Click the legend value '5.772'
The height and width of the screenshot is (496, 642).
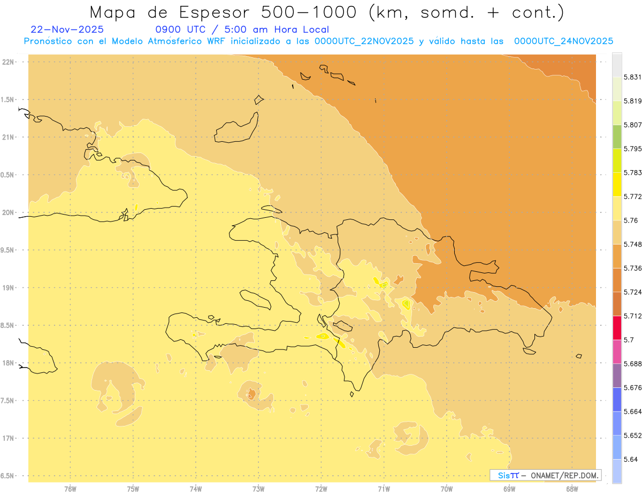632,196
